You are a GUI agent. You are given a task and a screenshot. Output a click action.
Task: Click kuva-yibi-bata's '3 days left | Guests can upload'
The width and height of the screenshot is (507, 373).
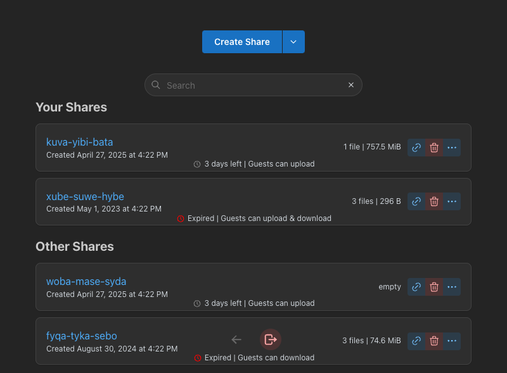point(259,164)
